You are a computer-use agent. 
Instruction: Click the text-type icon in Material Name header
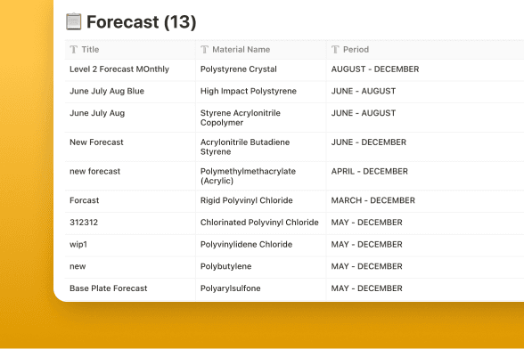pyautogui.click(x=205, y=50)
